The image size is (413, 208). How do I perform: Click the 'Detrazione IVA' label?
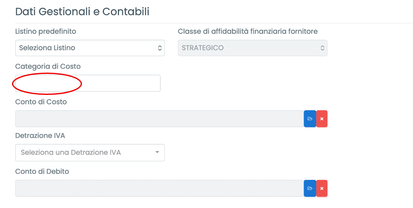pos(40,135)
